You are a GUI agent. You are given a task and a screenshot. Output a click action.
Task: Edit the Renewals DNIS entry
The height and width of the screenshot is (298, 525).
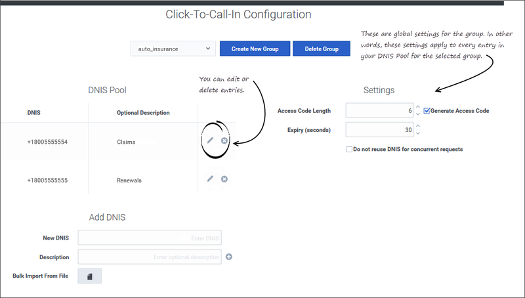coord(210,179)
